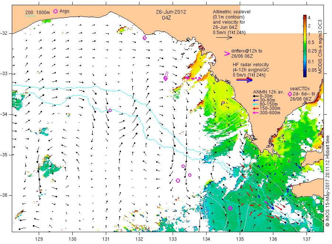
Task: Click the cyan 200m isobath legend line
Action: point(31,16)
